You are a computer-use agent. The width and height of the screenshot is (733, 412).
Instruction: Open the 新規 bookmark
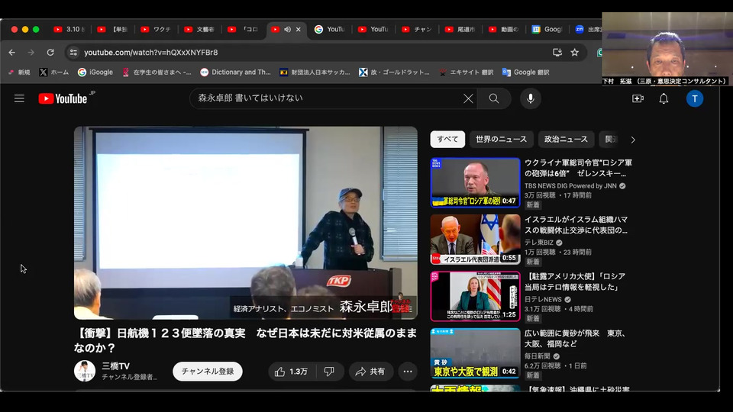point(19,72)
